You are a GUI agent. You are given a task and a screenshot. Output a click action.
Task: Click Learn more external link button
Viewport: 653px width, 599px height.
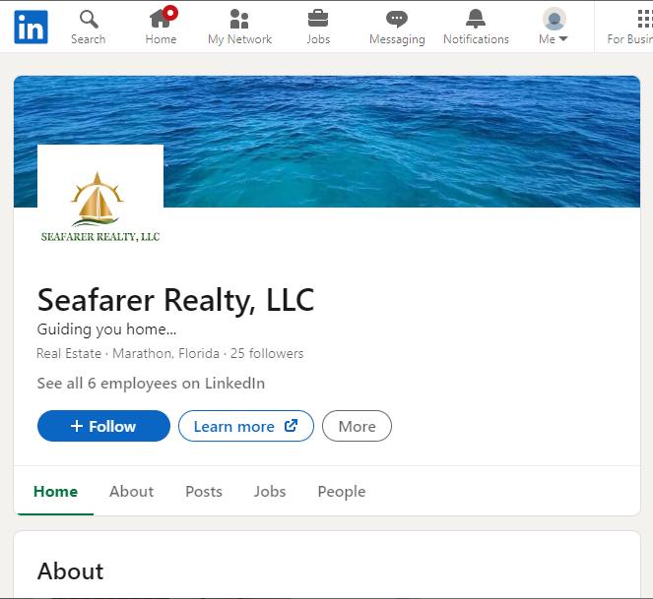[x=246, y=426]
